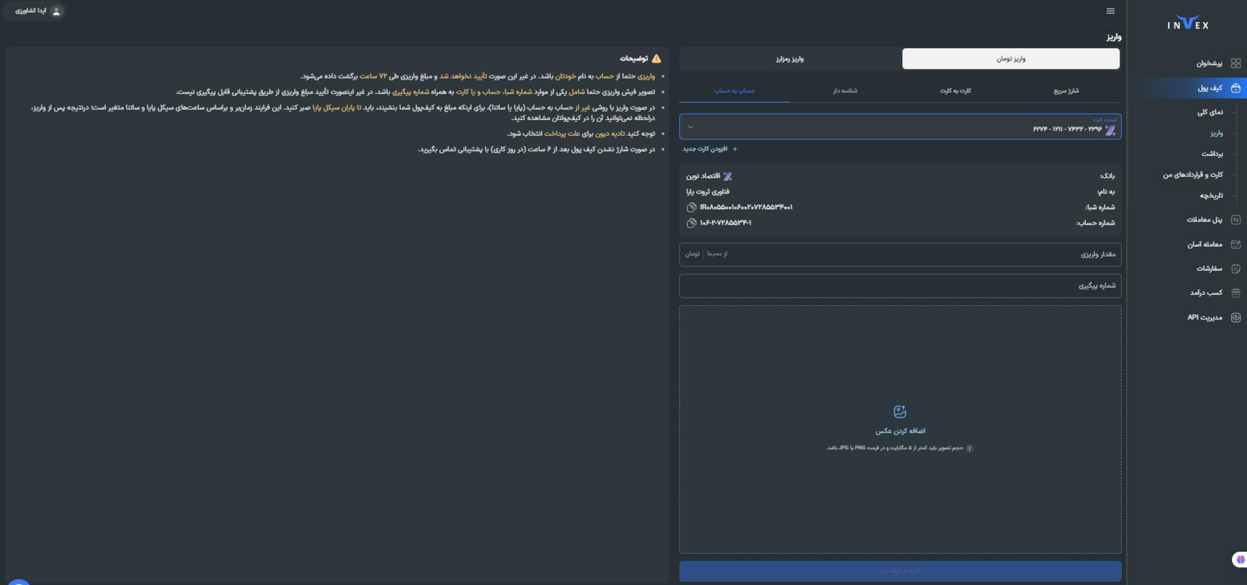Focus the مقدار واریزی amount field
Image resolution: width=1247 pixels, height=585 pixels.
900,255
